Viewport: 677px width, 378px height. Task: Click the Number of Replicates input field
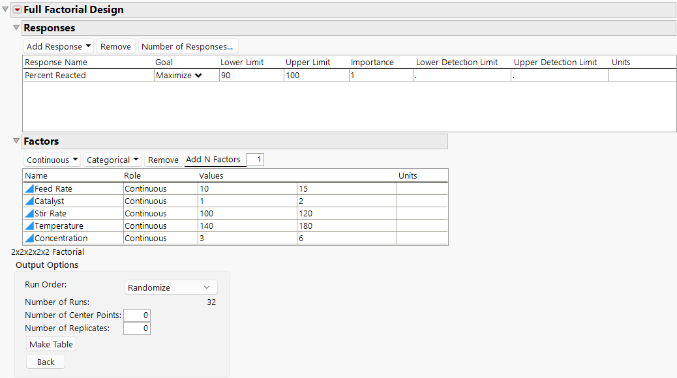point(136,328)
